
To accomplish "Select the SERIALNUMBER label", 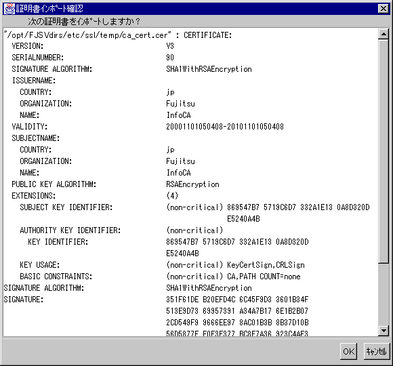I will 38,58.
